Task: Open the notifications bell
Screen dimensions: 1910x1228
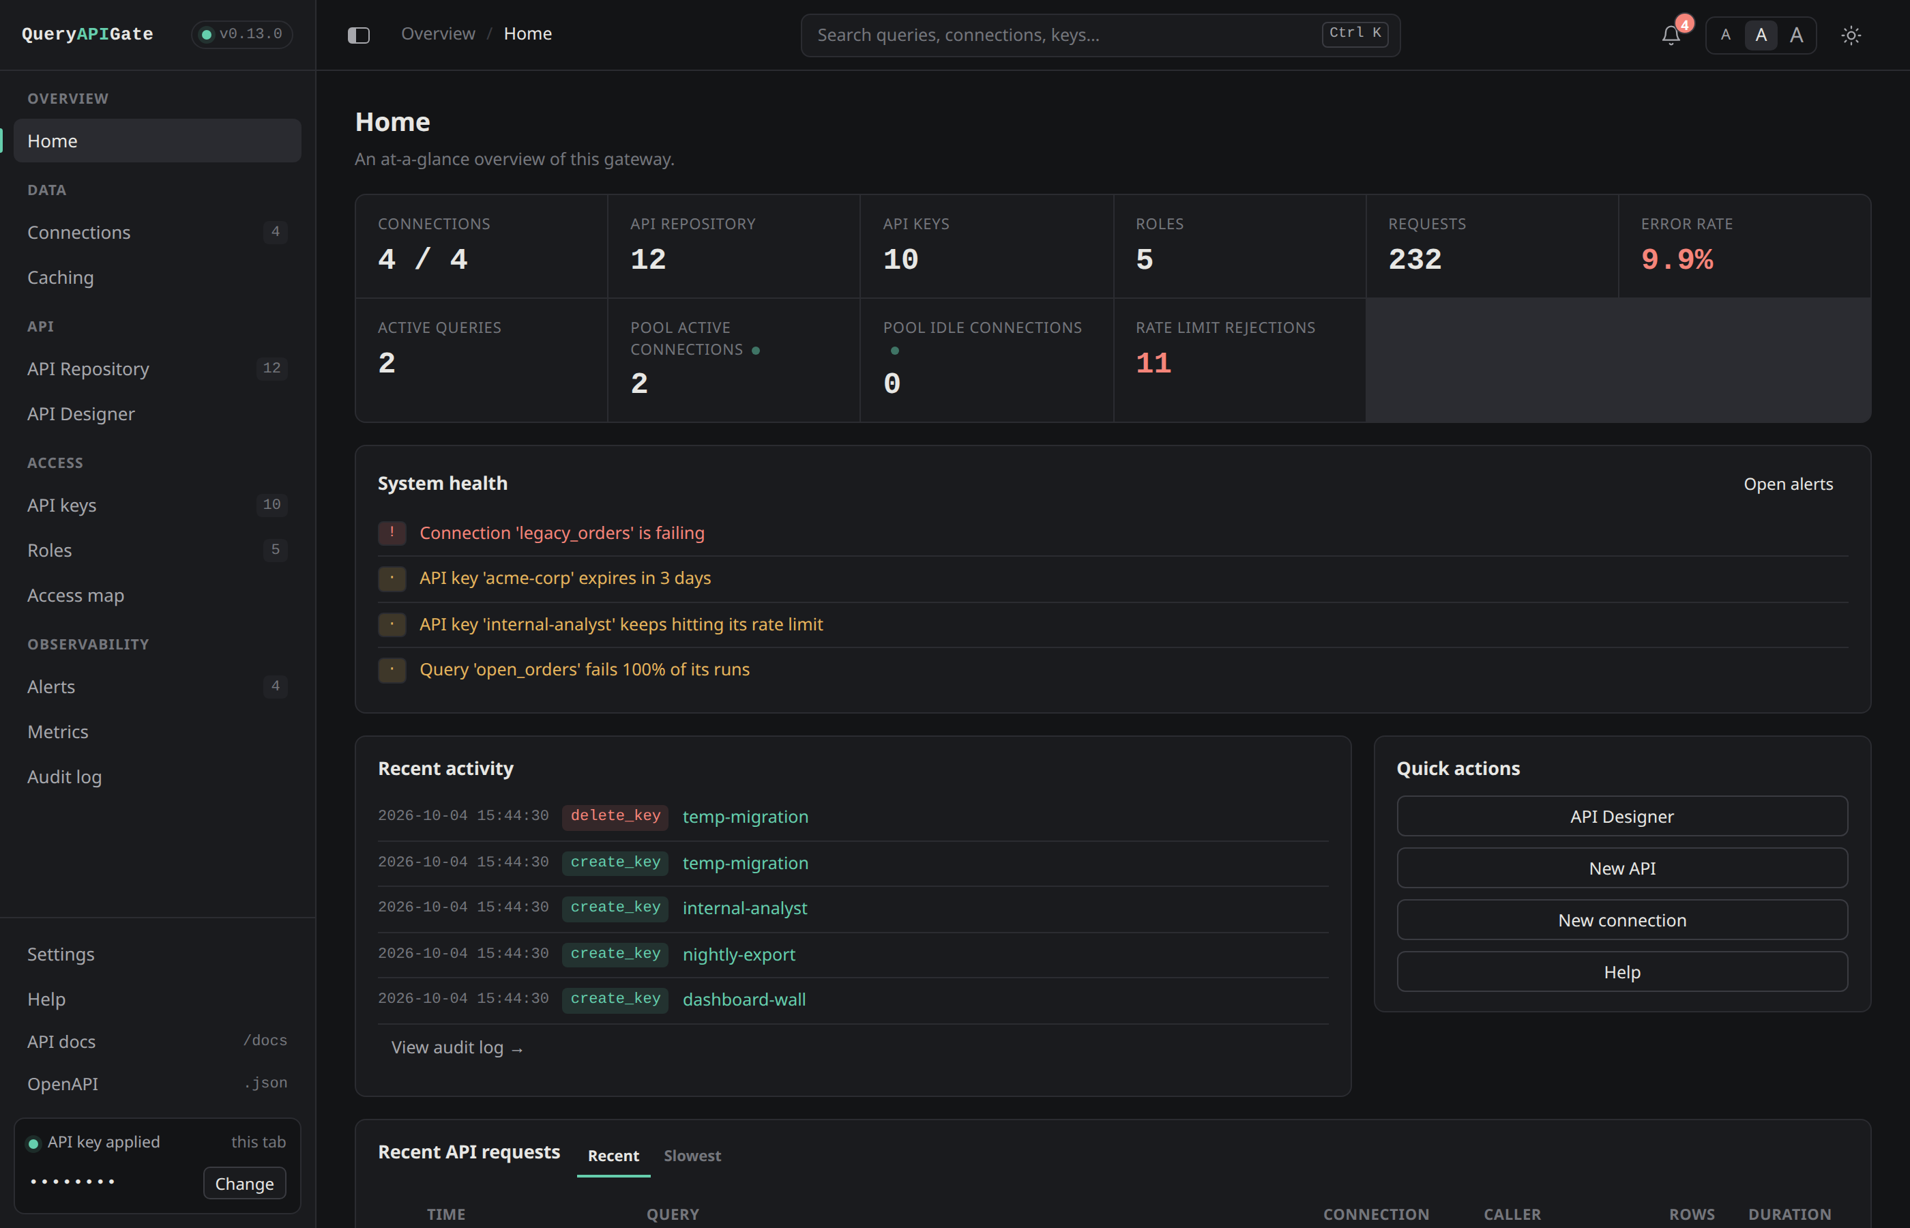Action: point(1671,35)
